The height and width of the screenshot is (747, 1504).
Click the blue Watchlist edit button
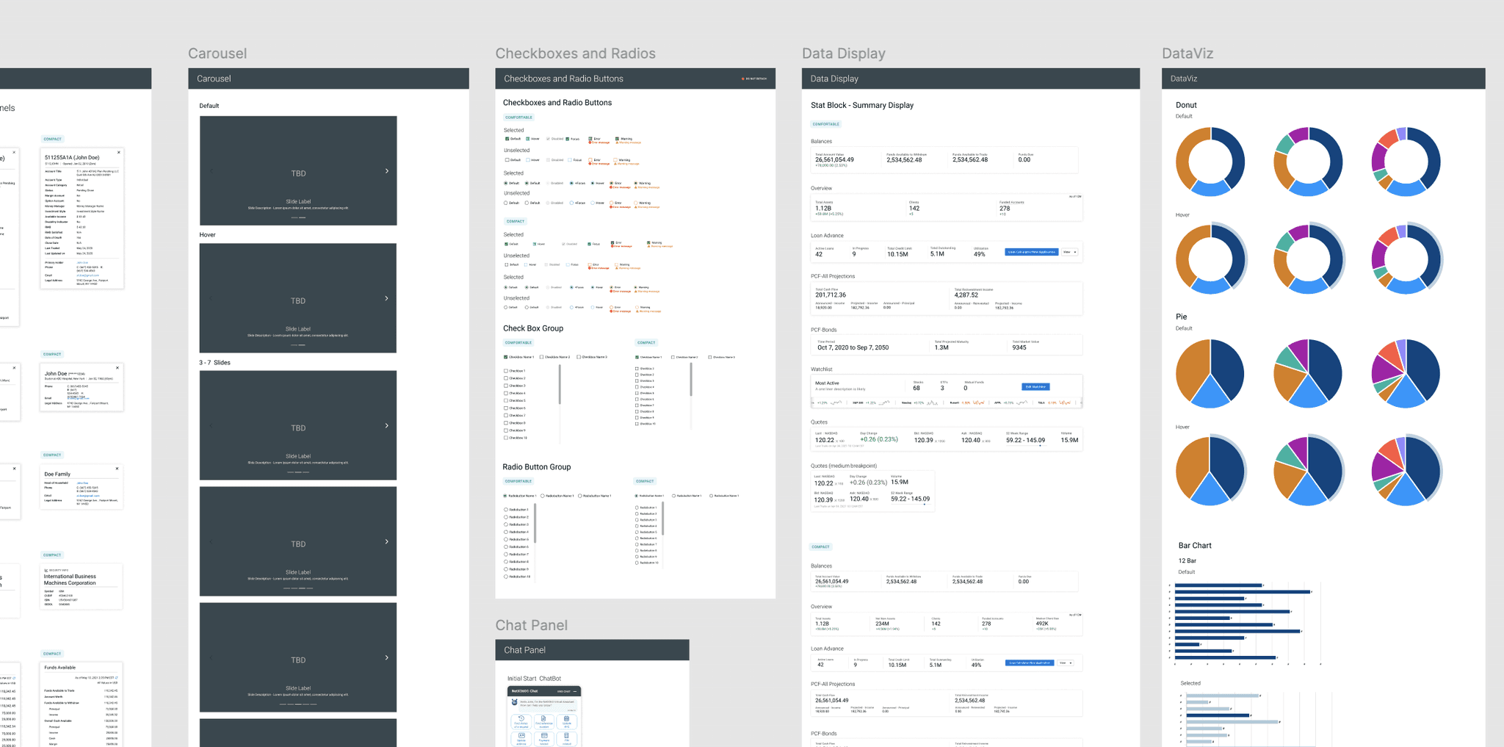[1035, 386]
